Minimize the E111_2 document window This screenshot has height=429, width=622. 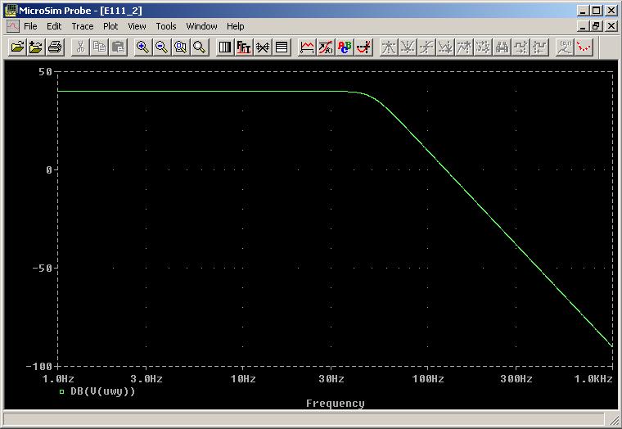point(583,26)
